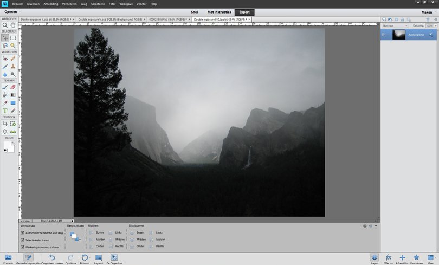The height and width of the screenshot is (265, 439).
Task: Click the Achtergrond layer thumbnail
Action: [x=399, y=35]
